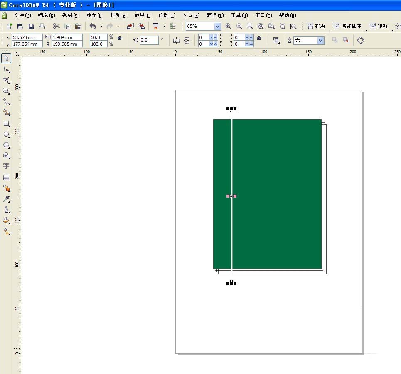The height and width of the screenshot is (374, 401).
Task: Open the application launcher icon
Action: [x=155, y=26]
